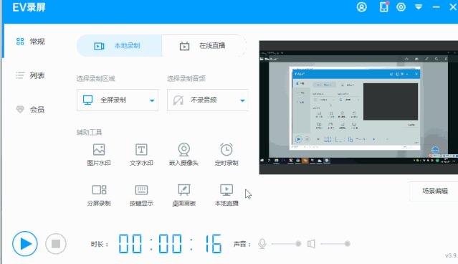Open the mobile device icon in title bar

point(384,6)
